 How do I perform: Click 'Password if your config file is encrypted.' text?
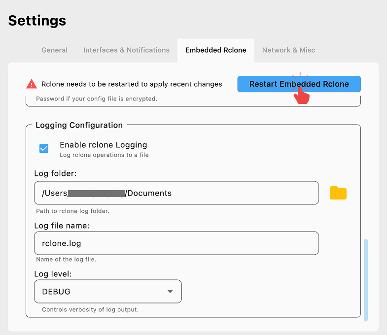[x=97, y=99]
